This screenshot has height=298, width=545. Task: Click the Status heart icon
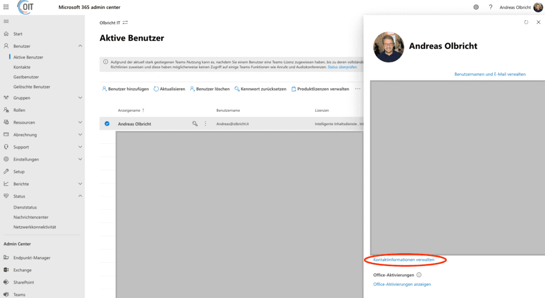[x=6, y=196]
